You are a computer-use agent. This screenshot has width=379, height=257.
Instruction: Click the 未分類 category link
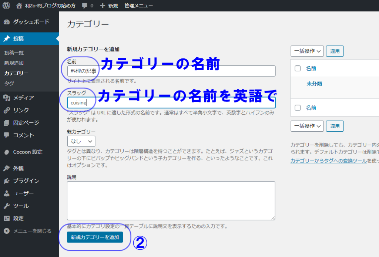(x=314, y=84)
